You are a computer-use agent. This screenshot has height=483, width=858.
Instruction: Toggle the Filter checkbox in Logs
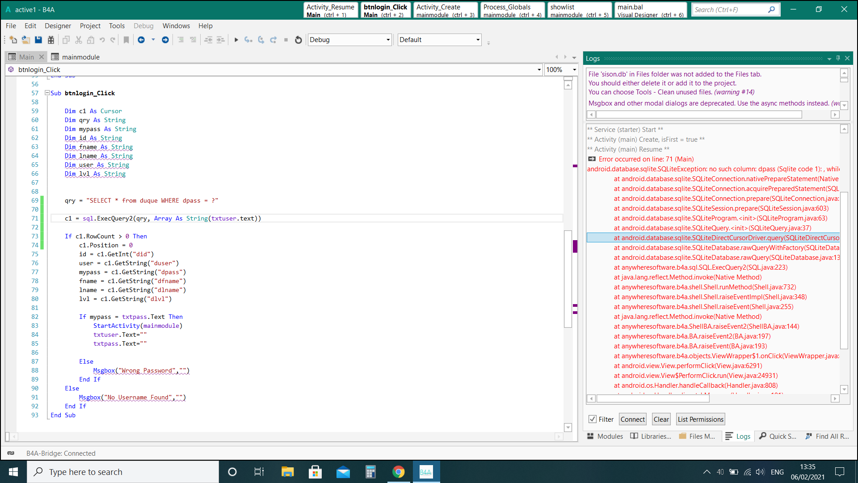tap(593, 419)
